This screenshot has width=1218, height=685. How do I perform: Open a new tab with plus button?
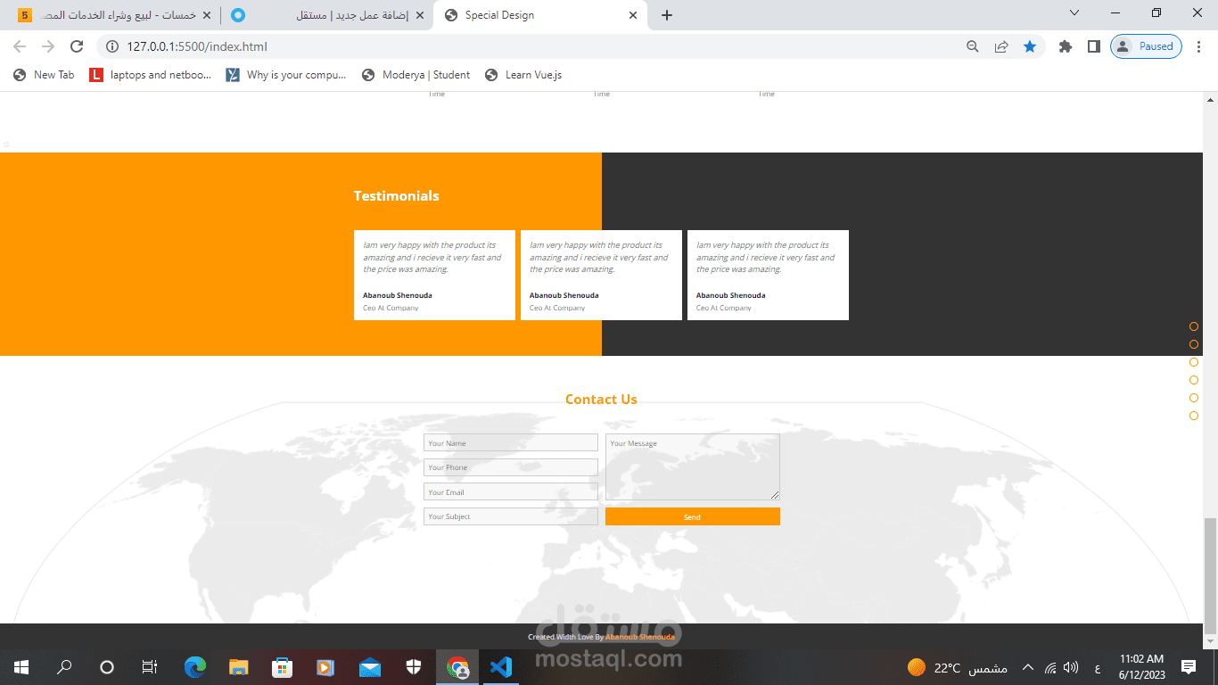click(667, 15)
